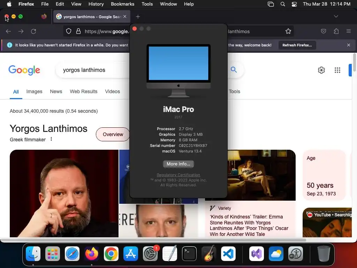This screenshot has height=268, width=357.
Task: Open the Apple menu in the menu bar
Action: [9, 4]
